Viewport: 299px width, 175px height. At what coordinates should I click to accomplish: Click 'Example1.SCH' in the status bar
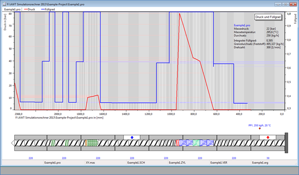coord(136,163)
